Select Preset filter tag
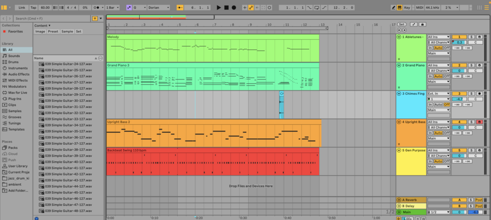This screenshot has height=220, width=491. [x=53, y=32]
